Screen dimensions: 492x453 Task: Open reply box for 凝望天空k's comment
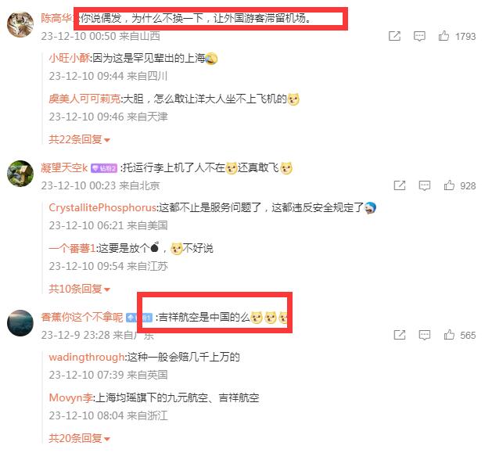pyautogui.click(x=424, y=185)
